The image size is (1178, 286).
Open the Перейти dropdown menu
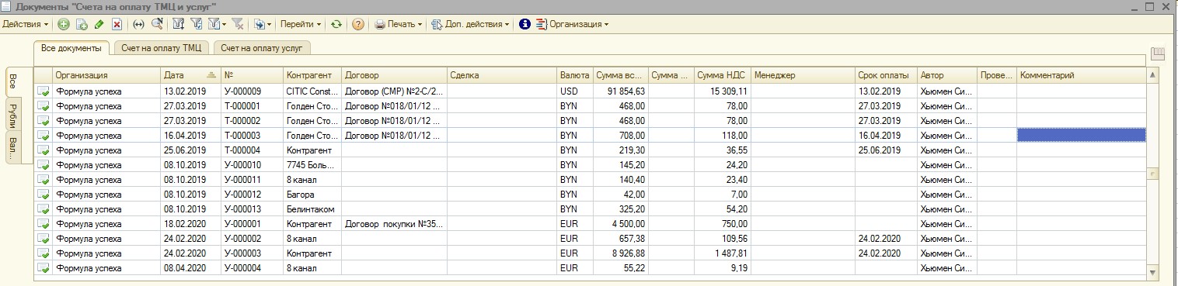[x=301, y=24]
